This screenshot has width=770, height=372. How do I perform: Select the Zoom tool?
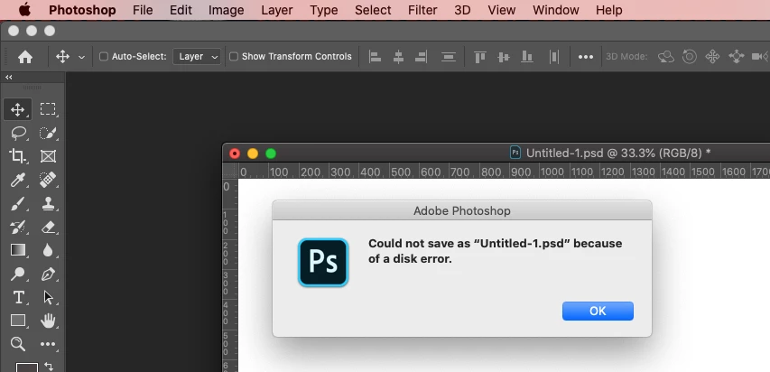(18, 344)
